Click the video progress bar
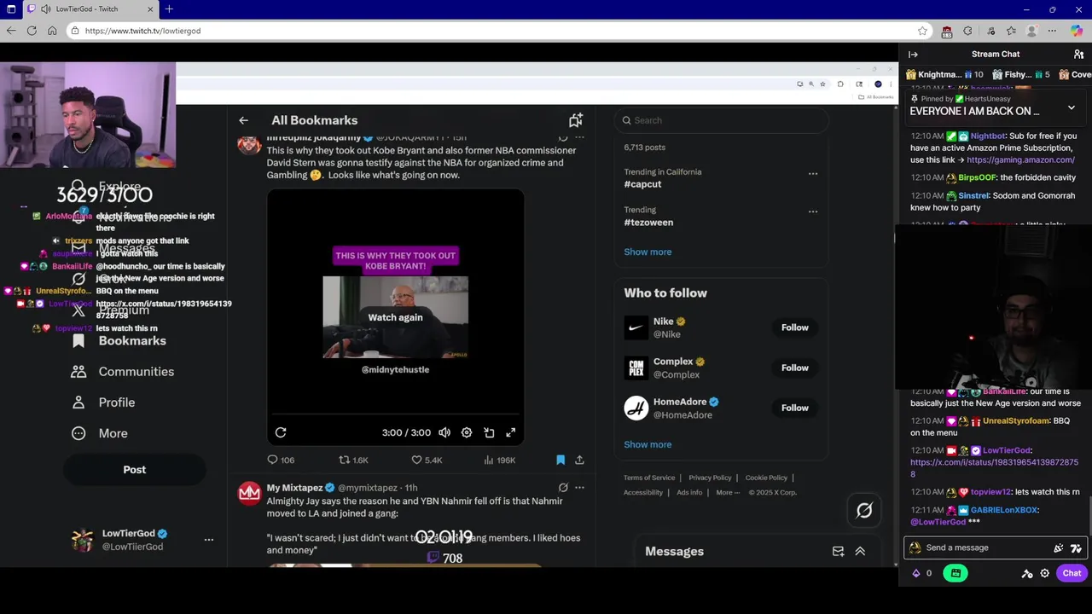The height and width of the screenshot is (614, 1092). click(395, 415)
